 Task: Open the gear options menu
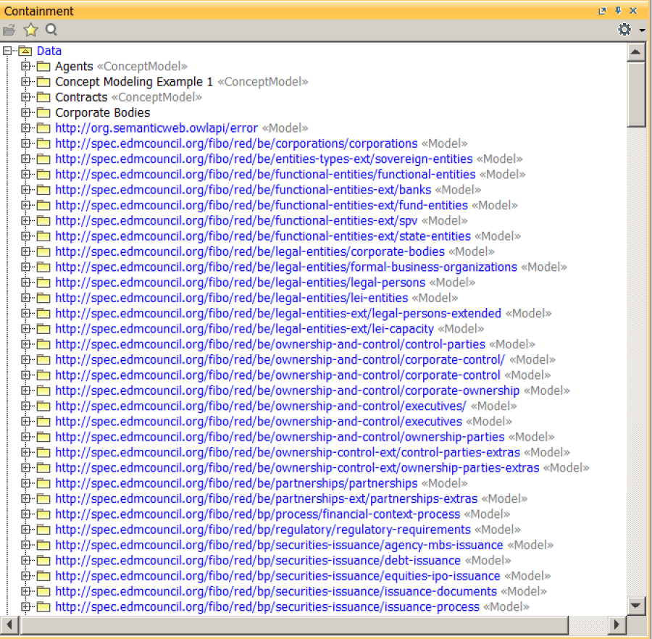[624, 30]
